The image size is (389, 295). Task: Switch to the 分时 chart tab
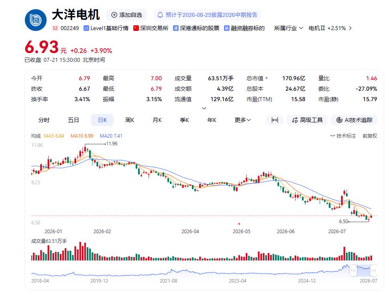[44, 120]
